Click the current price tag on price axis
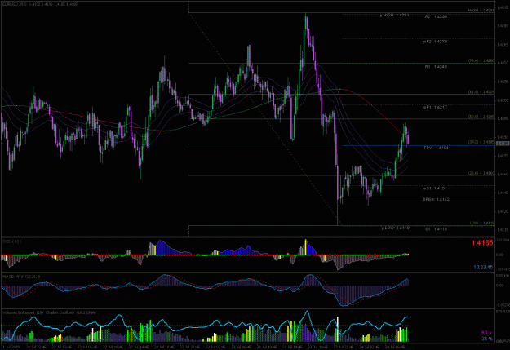 503,144
